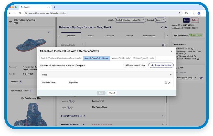
Task: Click the validation failures info icon
Action: coord(192,49)
